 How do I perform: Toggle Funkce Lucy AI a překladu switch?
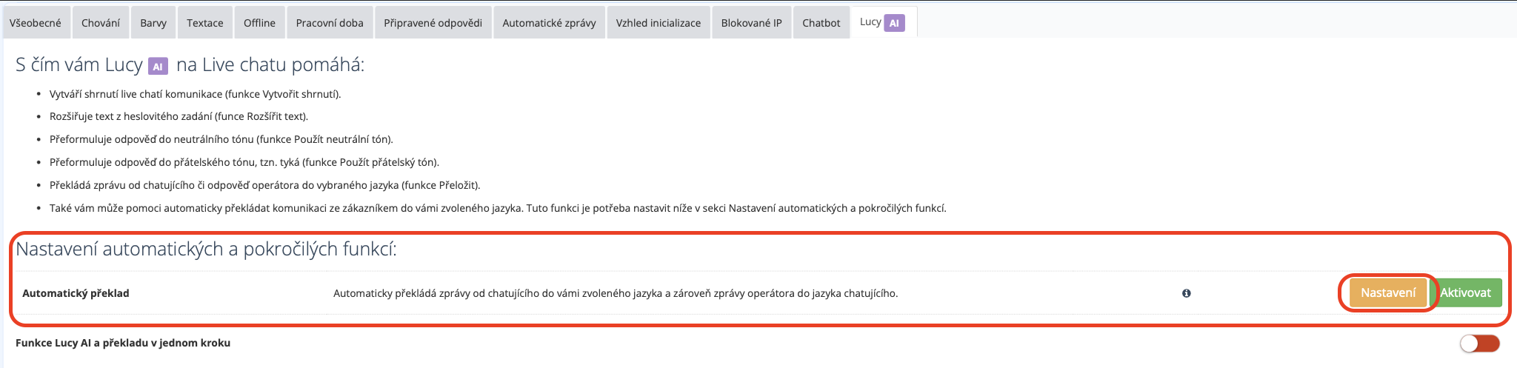[1480, 343]
